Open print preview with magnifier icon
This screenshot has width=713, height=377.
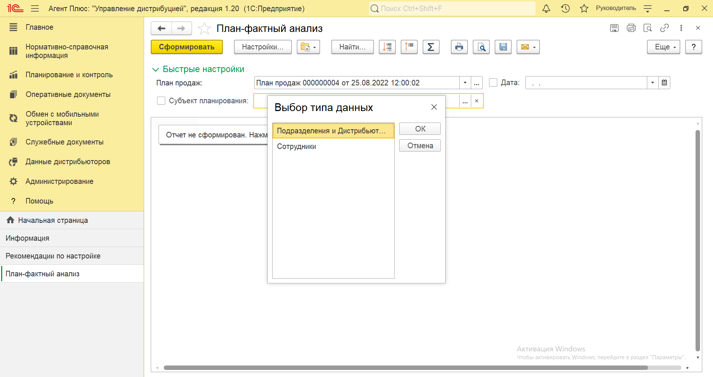coord(481,47)
